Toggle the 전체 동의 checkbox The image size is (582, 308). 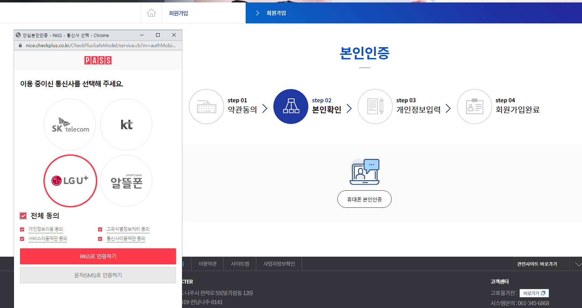coord(23,216)
